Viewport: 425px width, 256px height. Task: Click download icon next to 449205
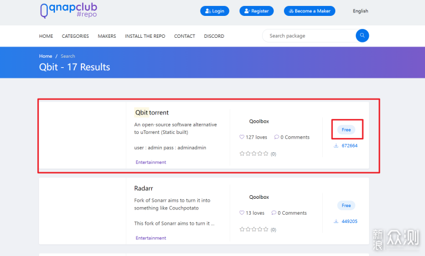[336, 221]
